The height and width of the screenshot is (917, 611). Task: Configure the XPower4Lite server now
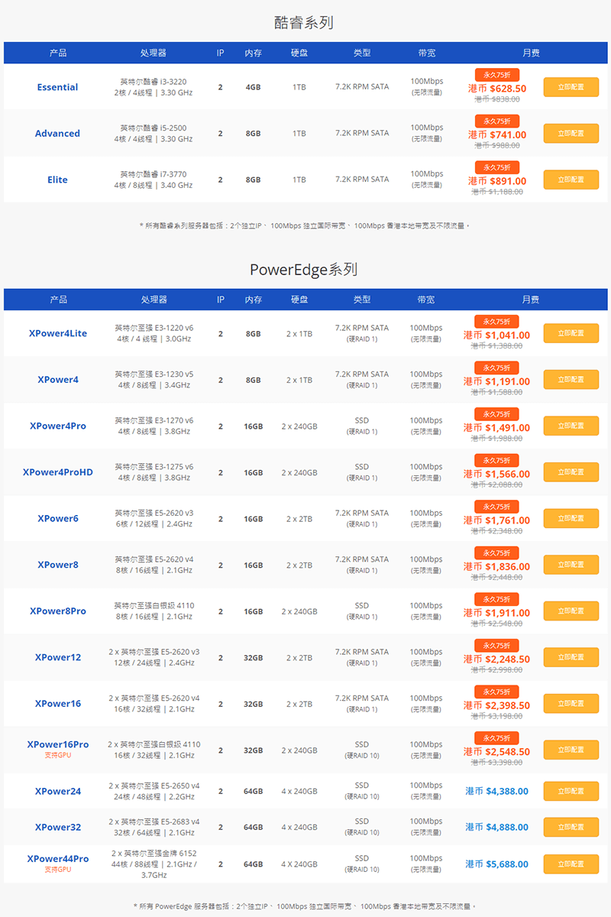tap(571, 333)
